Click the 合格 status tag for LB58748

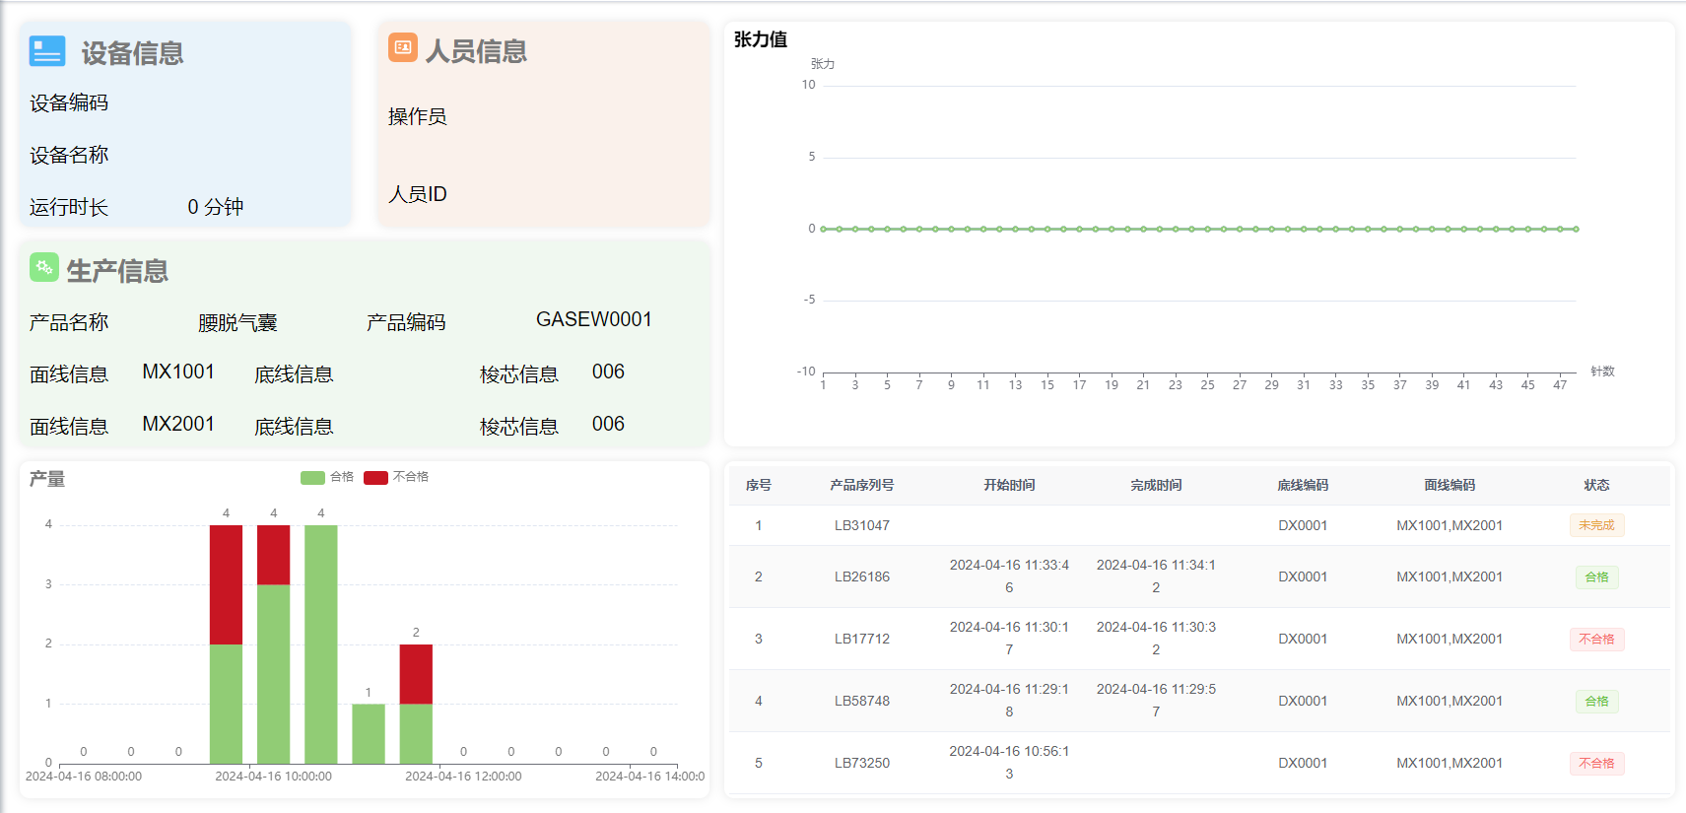click(x=1596, y=702)
